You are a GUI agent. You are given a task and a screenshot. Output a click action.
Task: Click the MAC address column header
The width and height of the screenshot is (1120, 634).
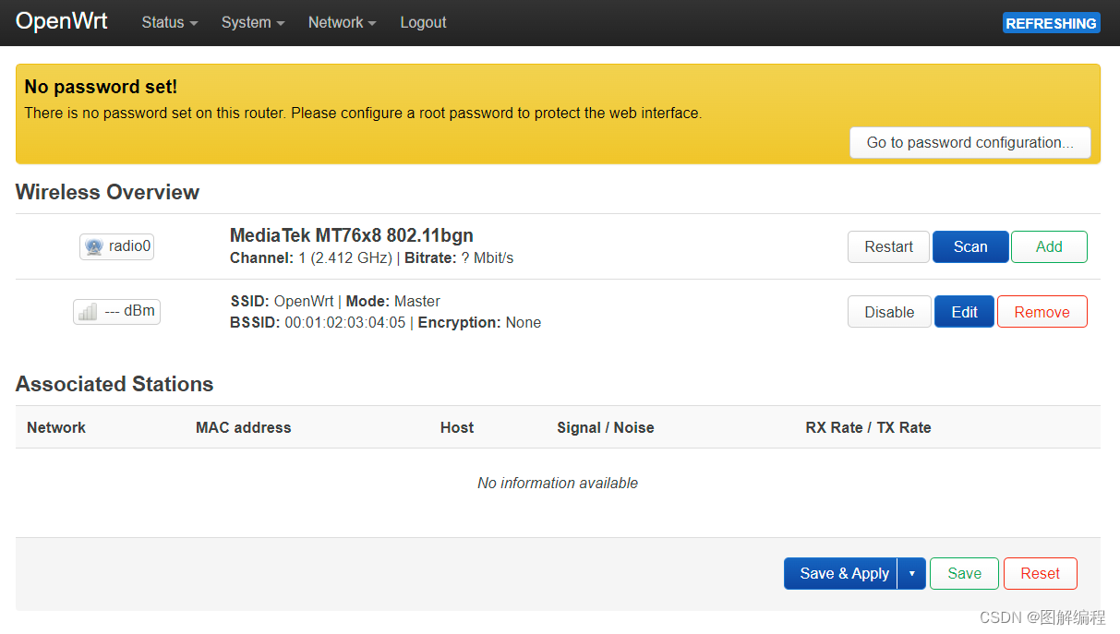tap(243, 427)
